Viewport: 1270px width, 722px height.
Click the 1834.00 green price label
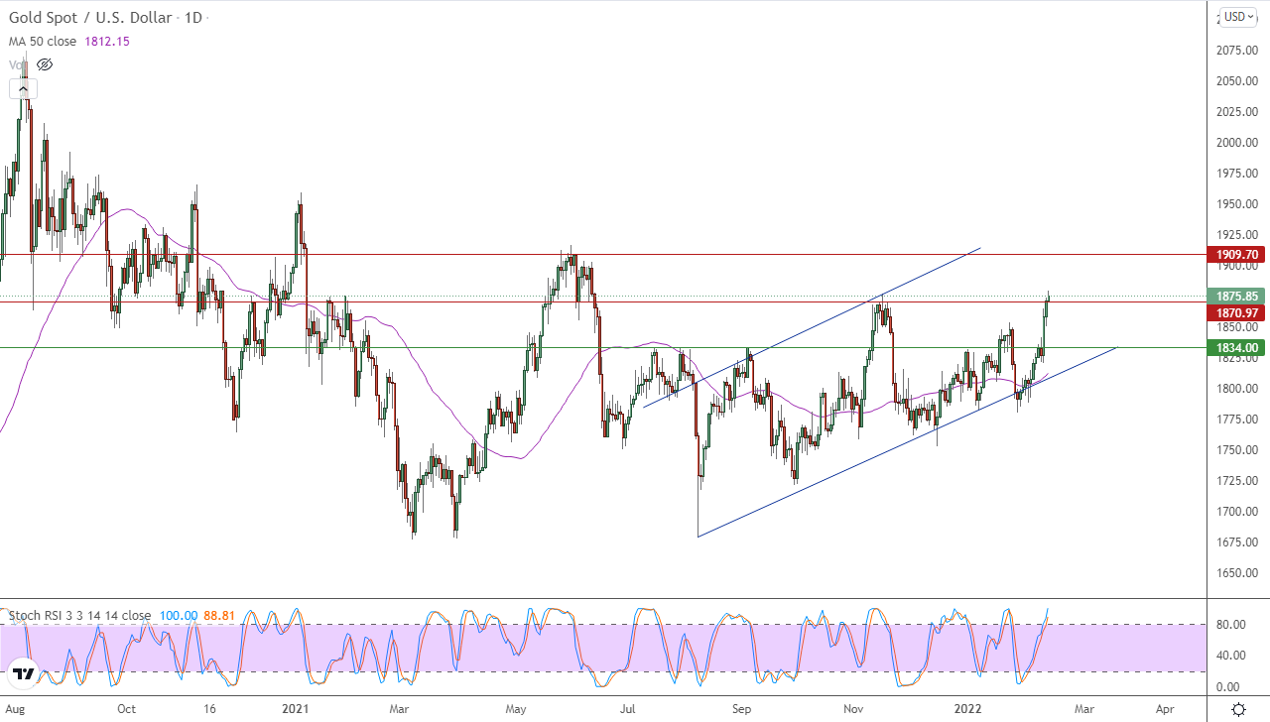[1236, 347]
